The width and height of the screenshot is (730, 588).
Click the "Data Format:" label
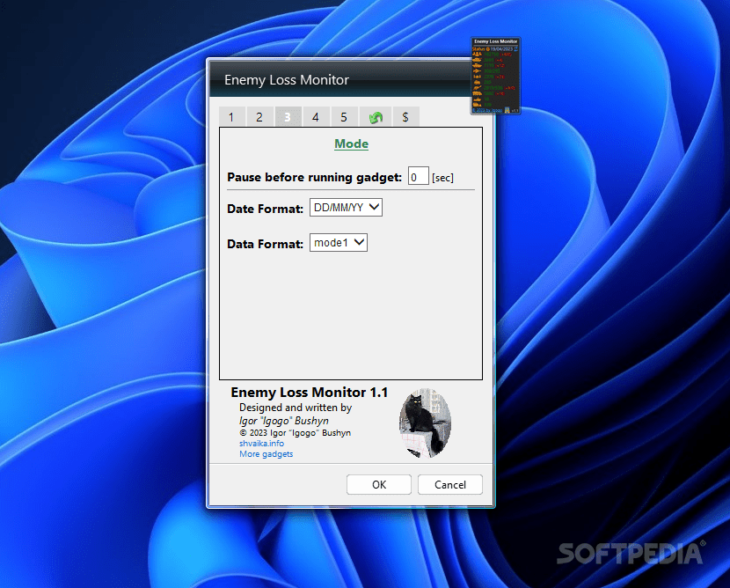[266, 244]
